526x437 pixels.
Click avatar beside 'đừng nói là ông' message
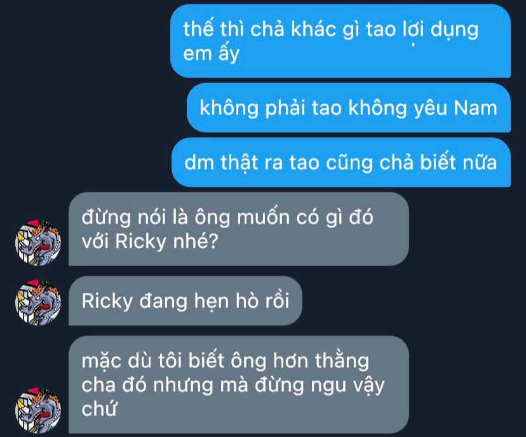click(38, 243)
